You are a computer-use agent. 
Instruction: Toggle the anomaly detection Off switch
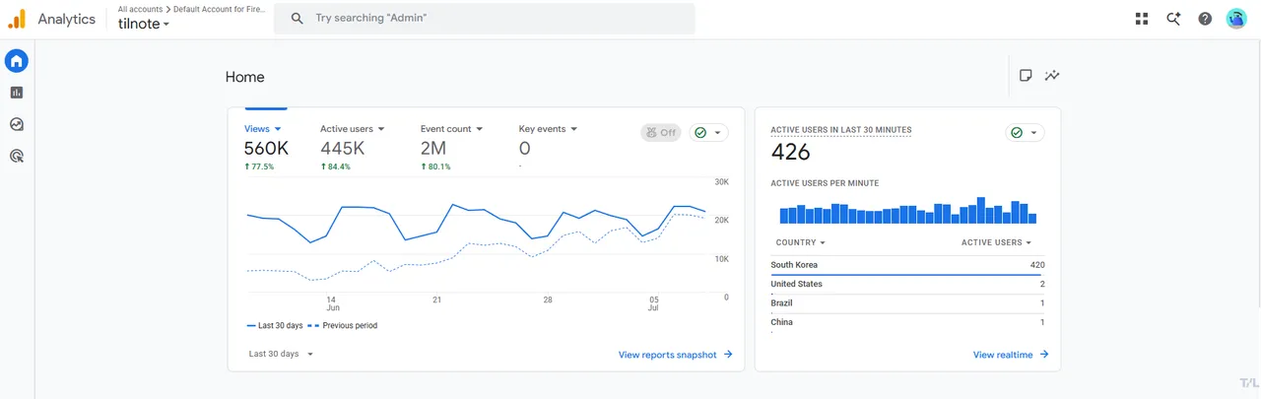(x=660, y=132)
